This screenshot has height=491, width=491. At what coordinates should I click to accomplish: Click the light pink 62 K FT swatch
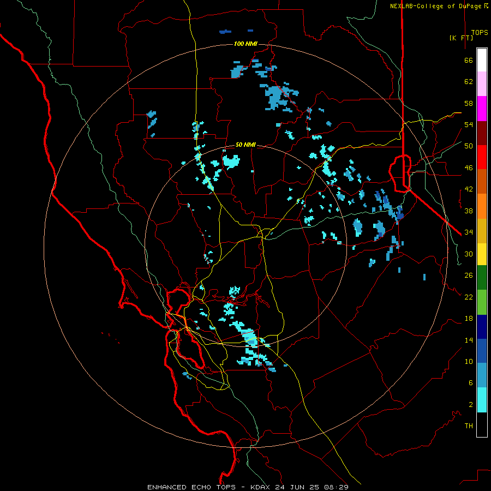pos(482,83)
